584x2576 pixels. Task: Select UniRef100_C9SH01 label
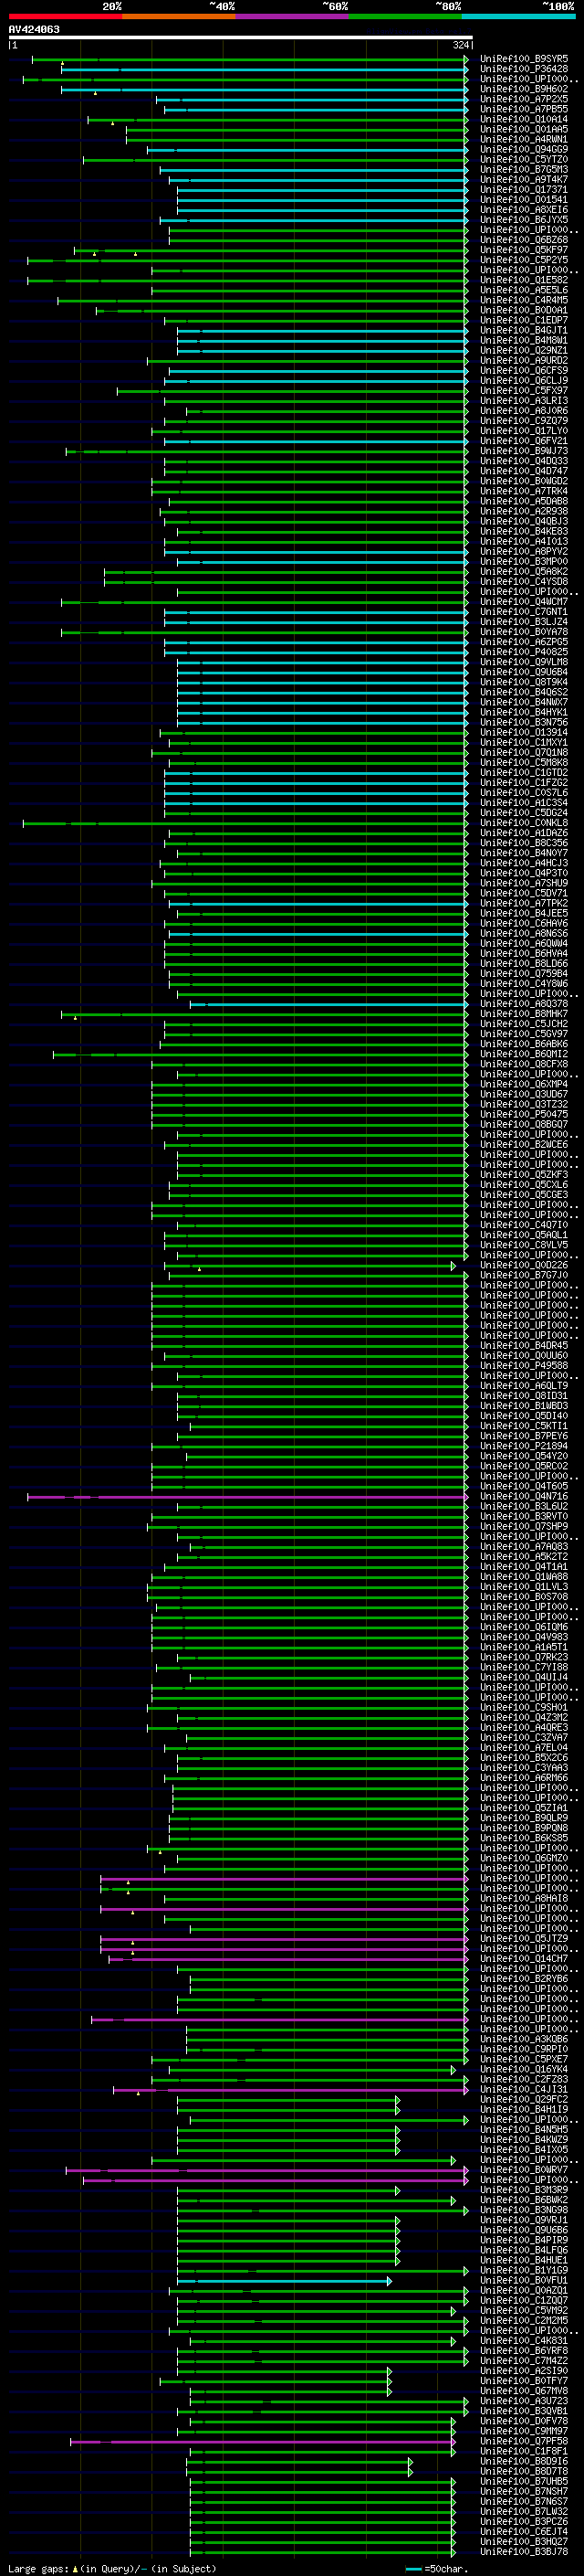(524, 1707)
